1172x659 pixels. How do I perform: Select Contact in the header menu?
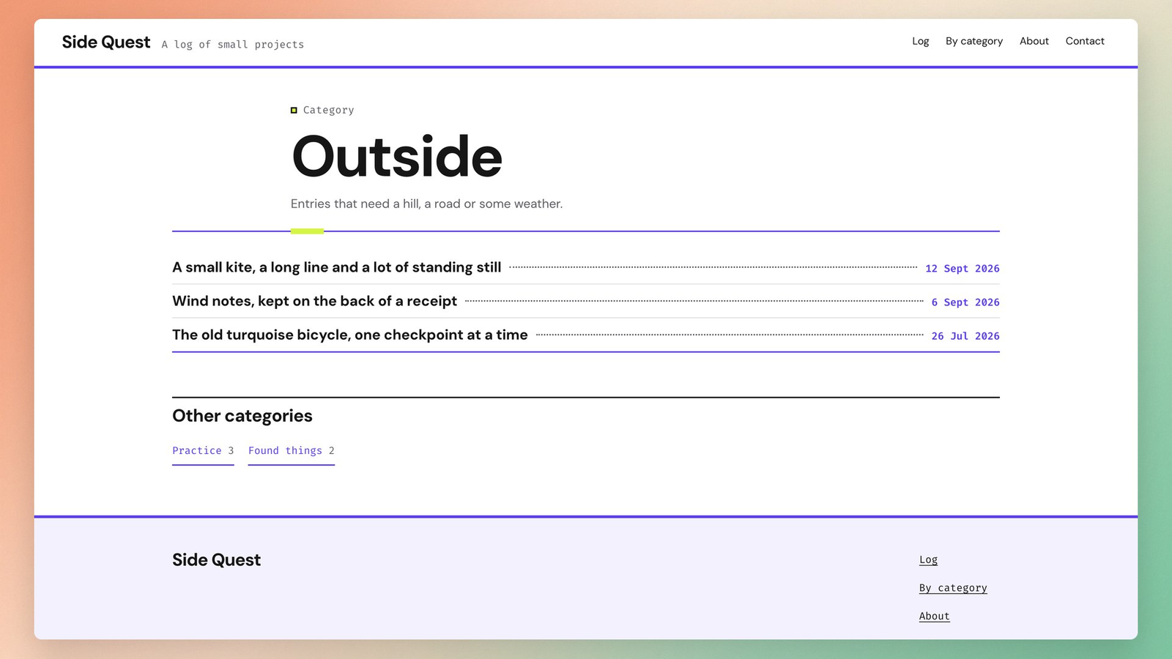pos(1084,41)
